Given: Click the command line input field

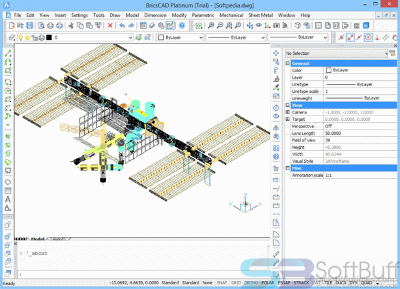Looking at the screenshot, I should (143, 274).
